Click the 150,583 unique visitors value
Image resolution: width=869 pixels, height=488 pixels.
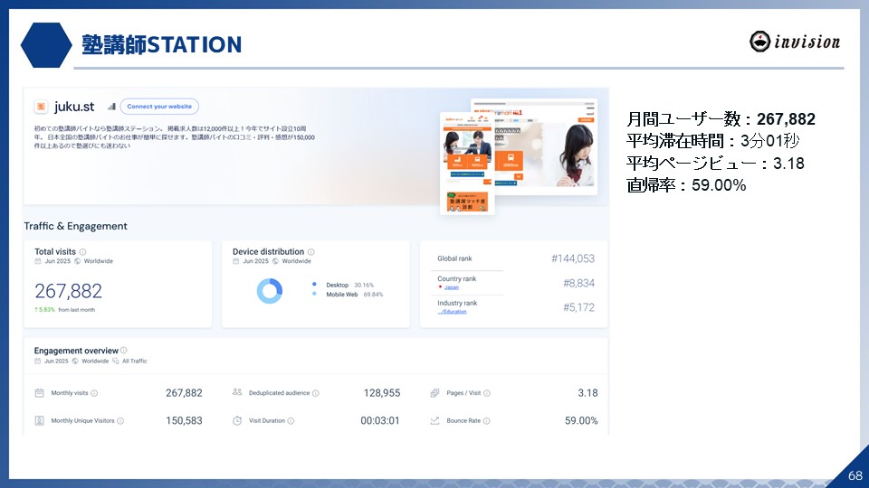coord(184,420)
